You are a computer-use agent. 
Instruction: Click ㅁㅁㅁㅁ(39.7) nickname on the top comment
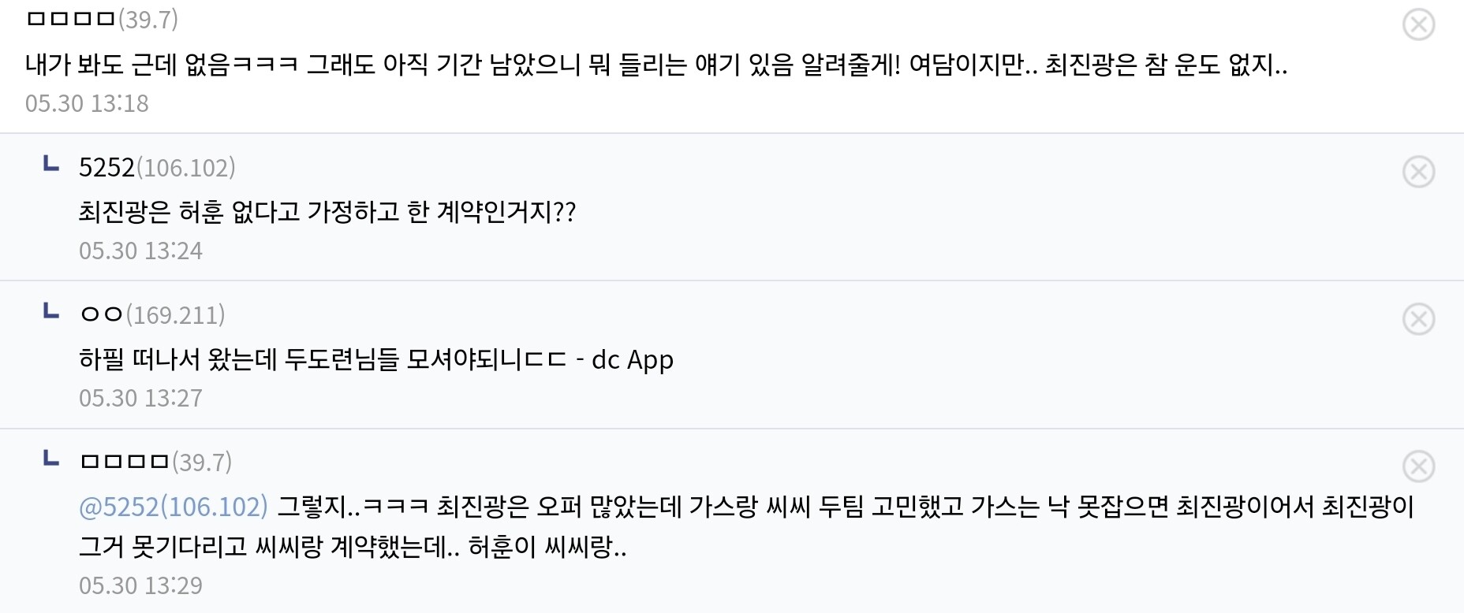pos(102,19)
